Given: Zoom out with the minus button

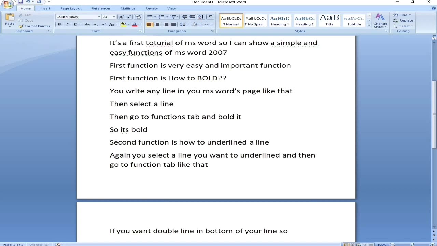Looking at the screenshot, I should 392,244.
